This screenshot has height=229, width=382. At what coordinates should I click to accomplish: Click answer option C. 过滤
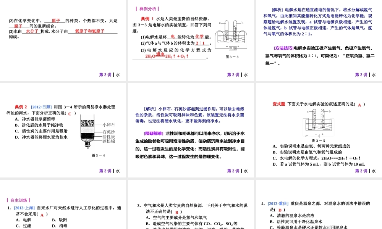tap(23, 226)
